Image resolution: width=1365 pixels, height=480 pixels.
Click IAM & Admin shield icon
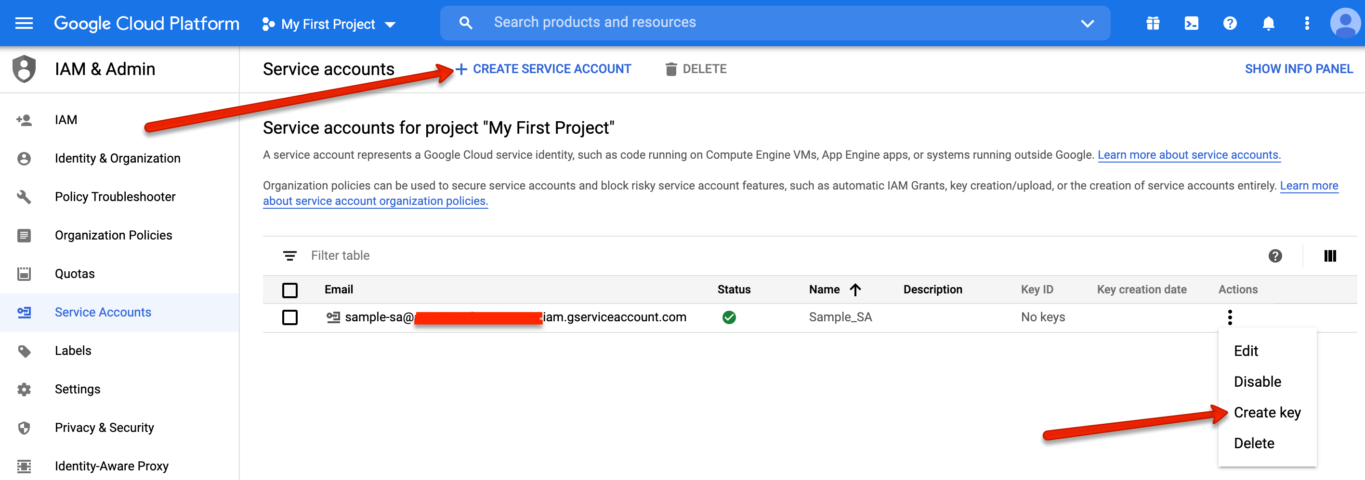[x=24, y=69]
